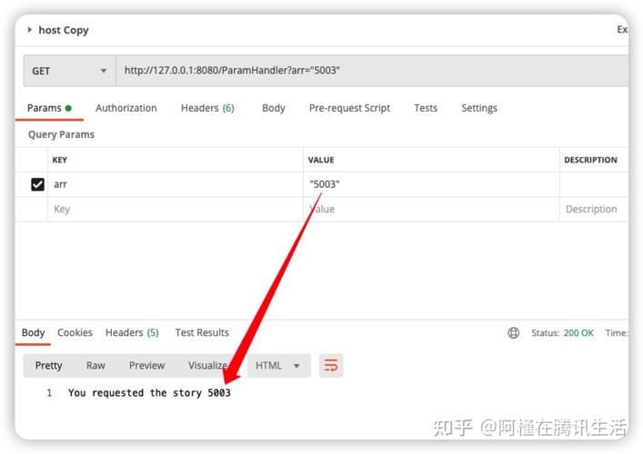Select the Visualize view button

click(x=207, y=366)
